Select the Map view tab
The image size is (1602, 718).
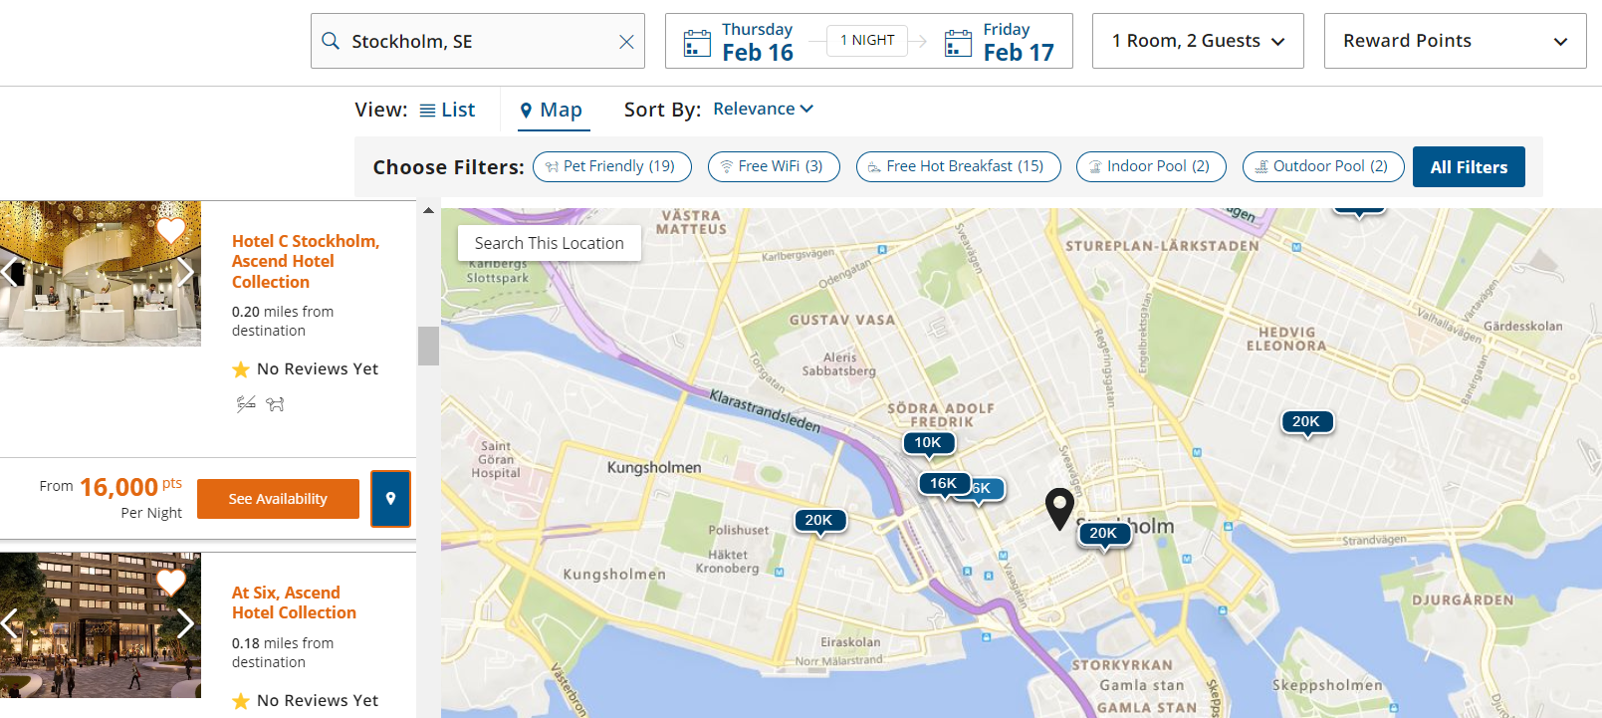[552, 110]
